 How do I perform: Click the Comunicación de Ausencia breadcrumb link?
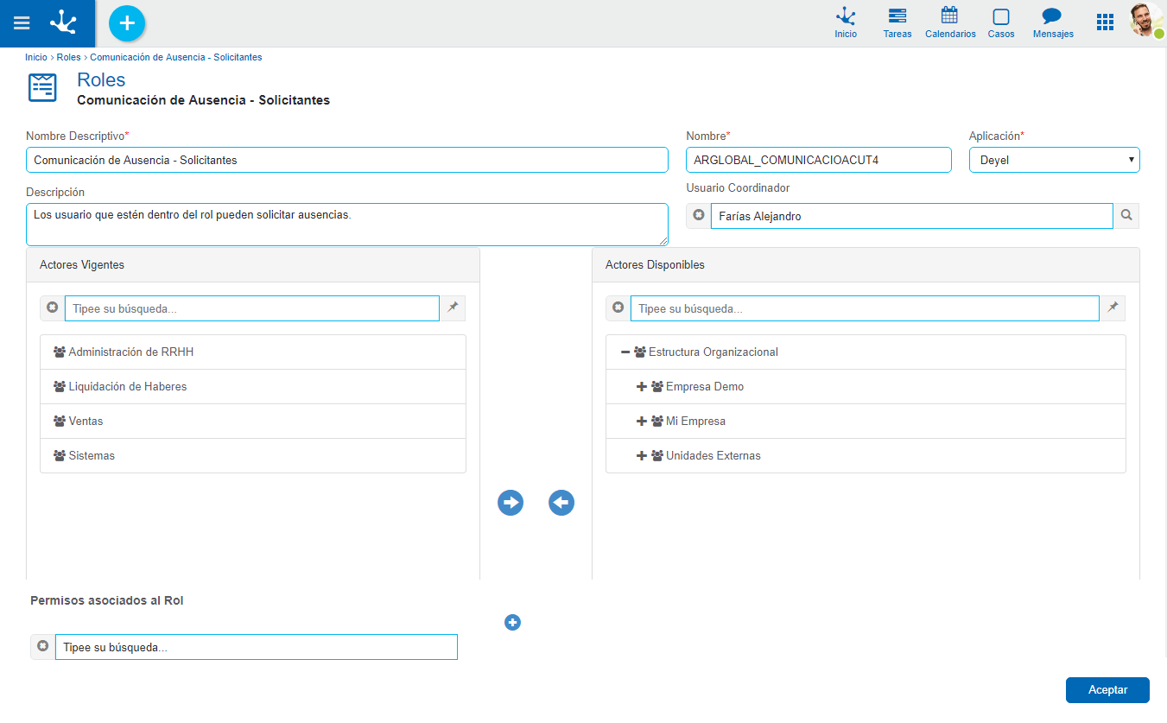click(176, 57)
